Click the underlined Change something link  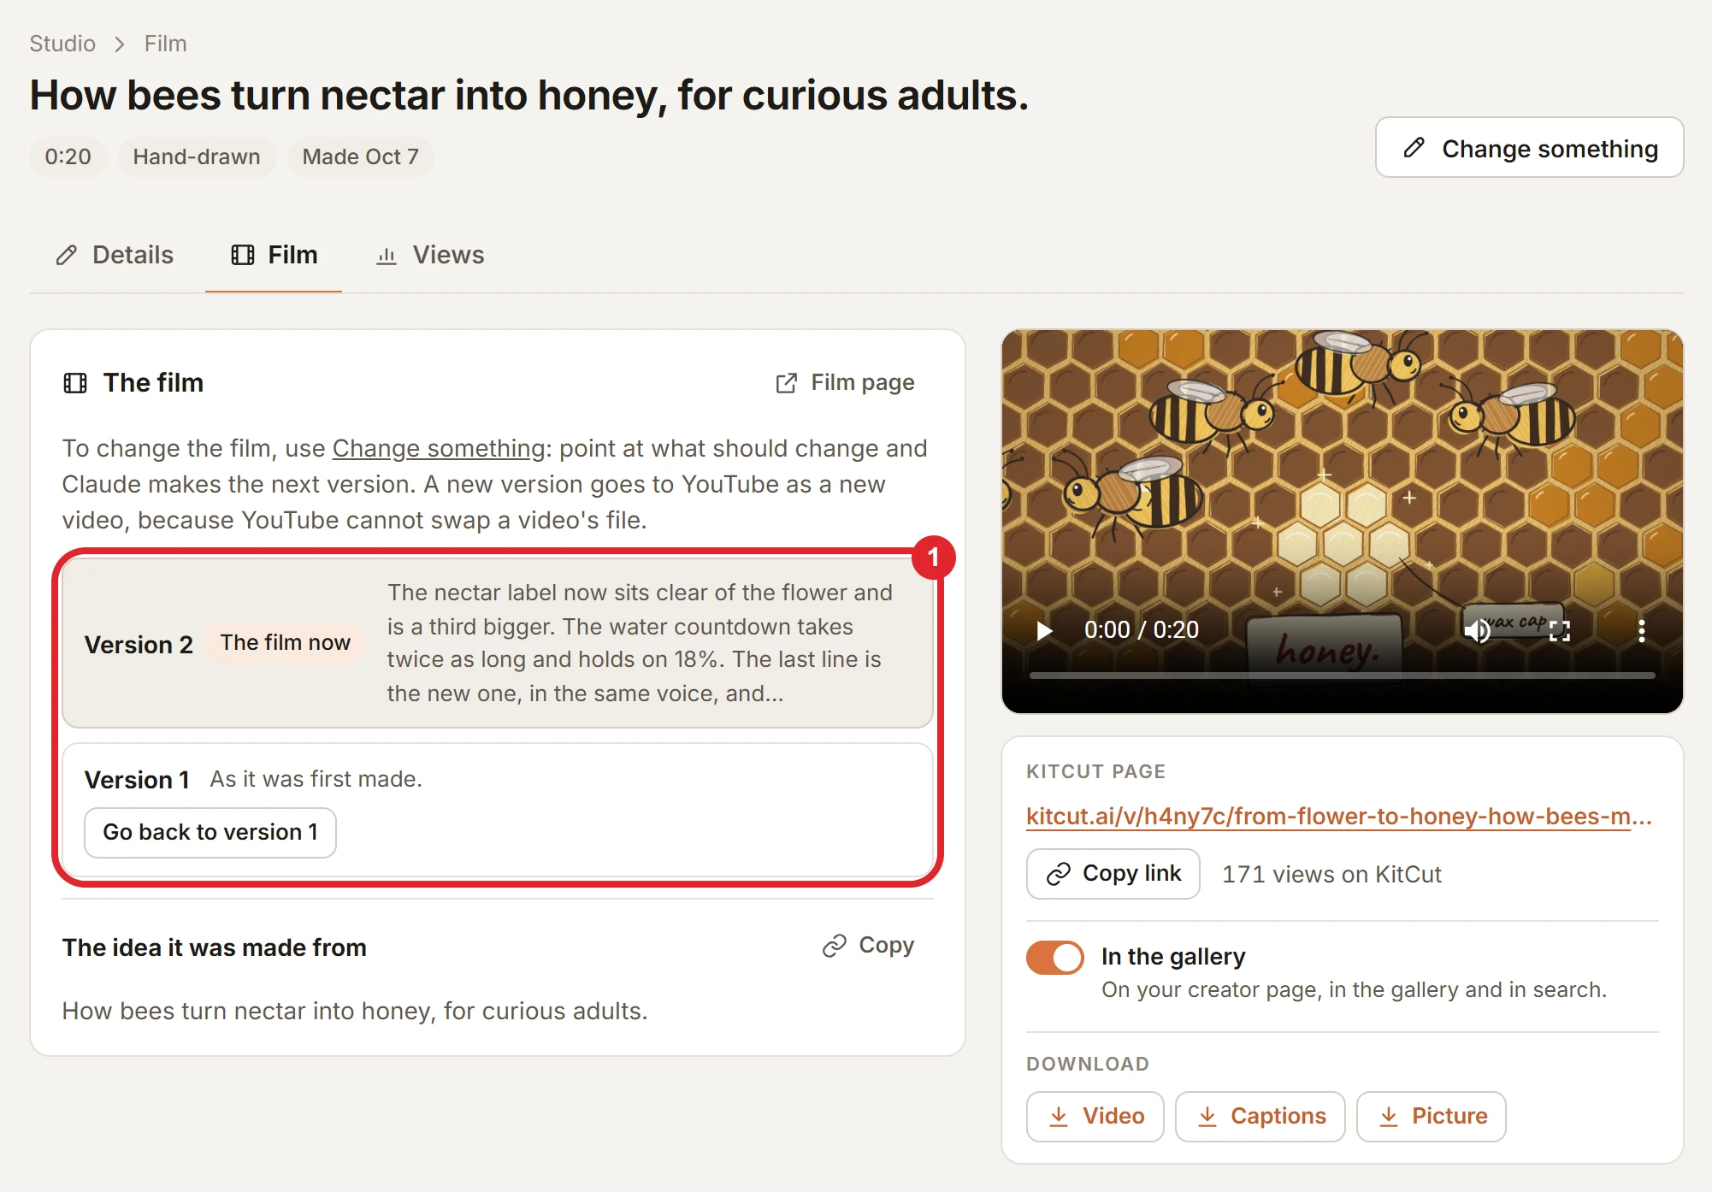(439, 448)
